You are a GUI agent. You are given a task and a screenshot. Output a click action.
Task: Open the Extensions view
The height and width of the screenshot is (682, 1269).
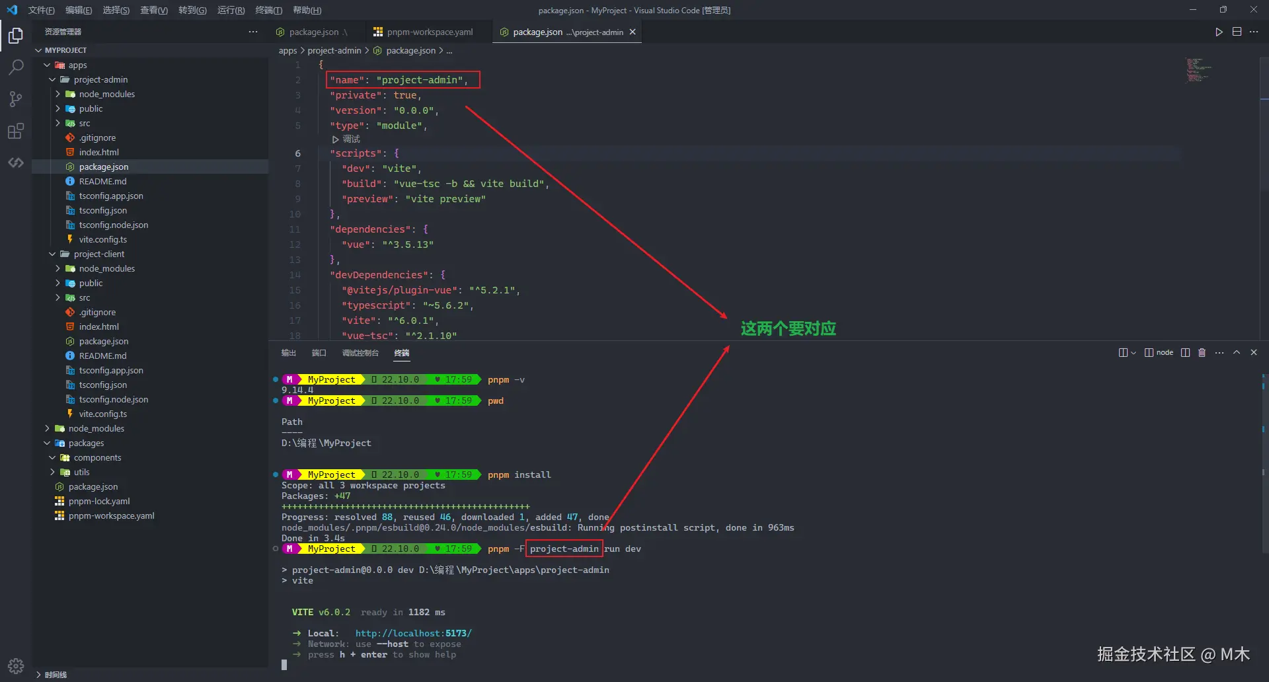coord(16,131)
